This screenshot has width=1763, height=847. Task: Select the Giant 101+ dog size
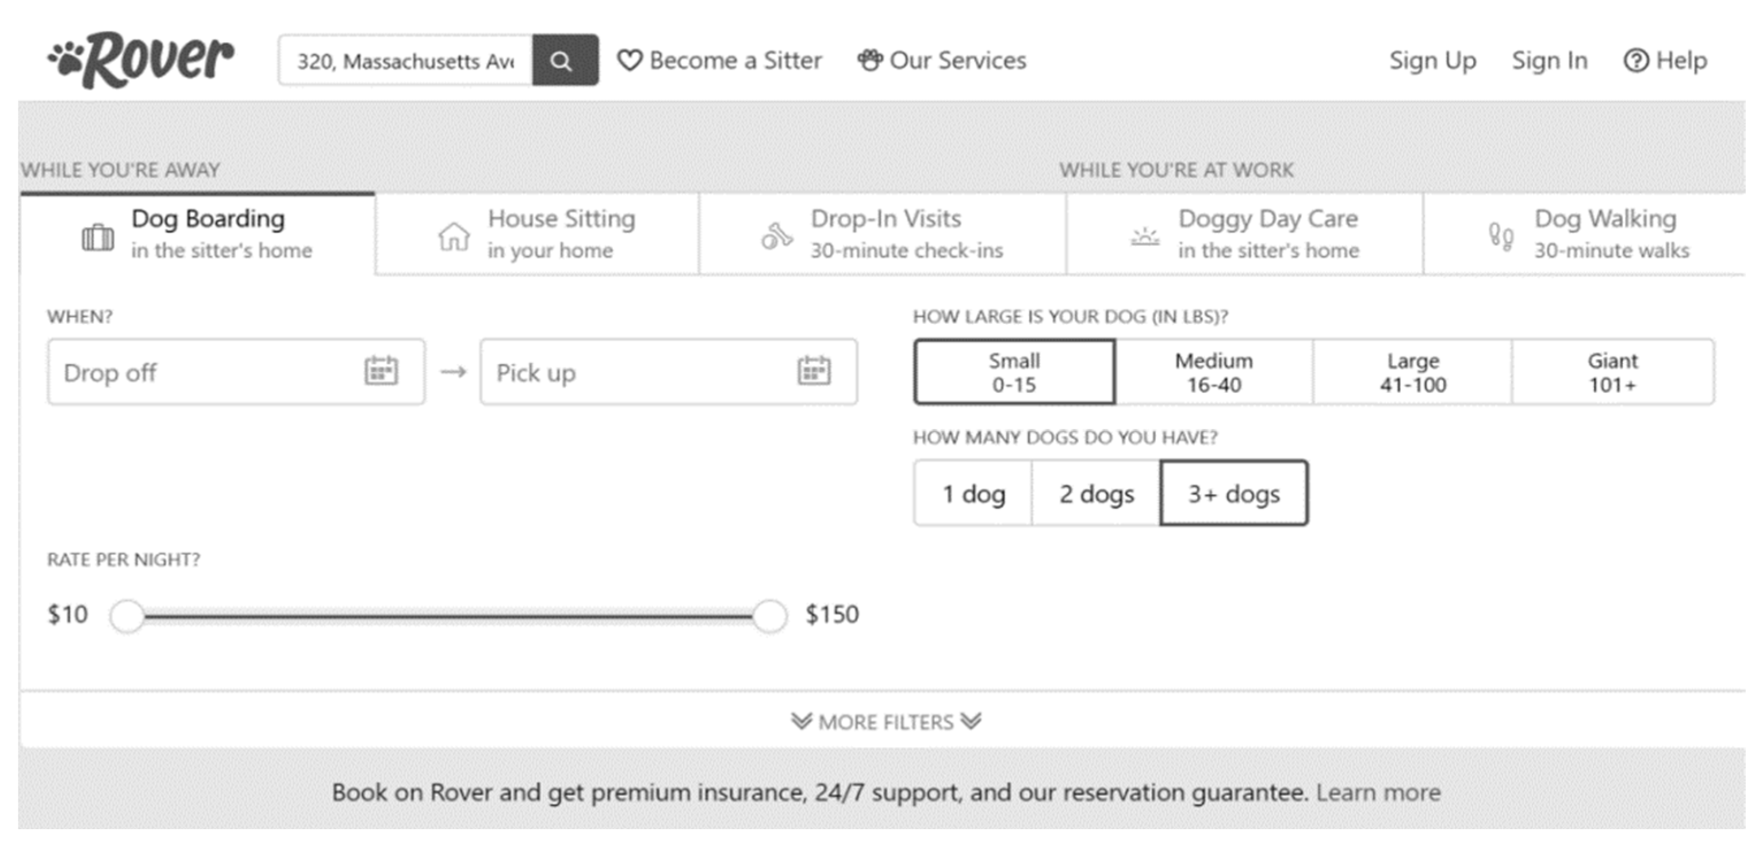tap(1612, 372)
